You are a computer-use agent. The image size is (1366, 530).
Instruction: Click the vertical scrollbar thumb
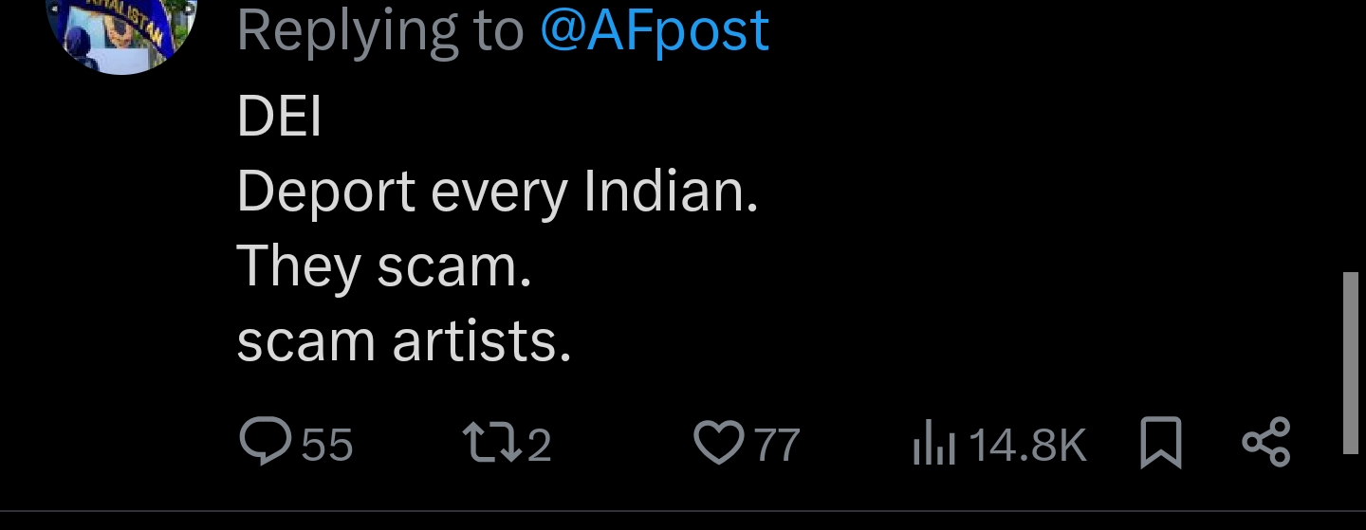tap(1352, 363)
